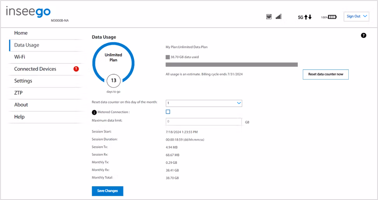Click the Session Start time value
This screenshot has width=378, height=200.
point(182,132)
